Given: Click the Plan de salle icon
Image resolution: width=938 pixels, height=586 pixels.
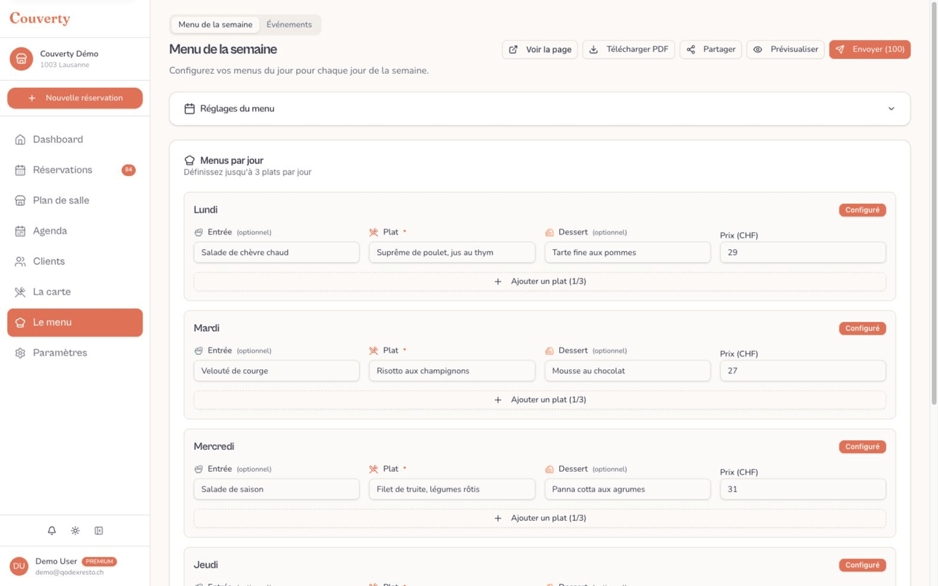Looking at the screenshot, I should click(x=20, y=200).
